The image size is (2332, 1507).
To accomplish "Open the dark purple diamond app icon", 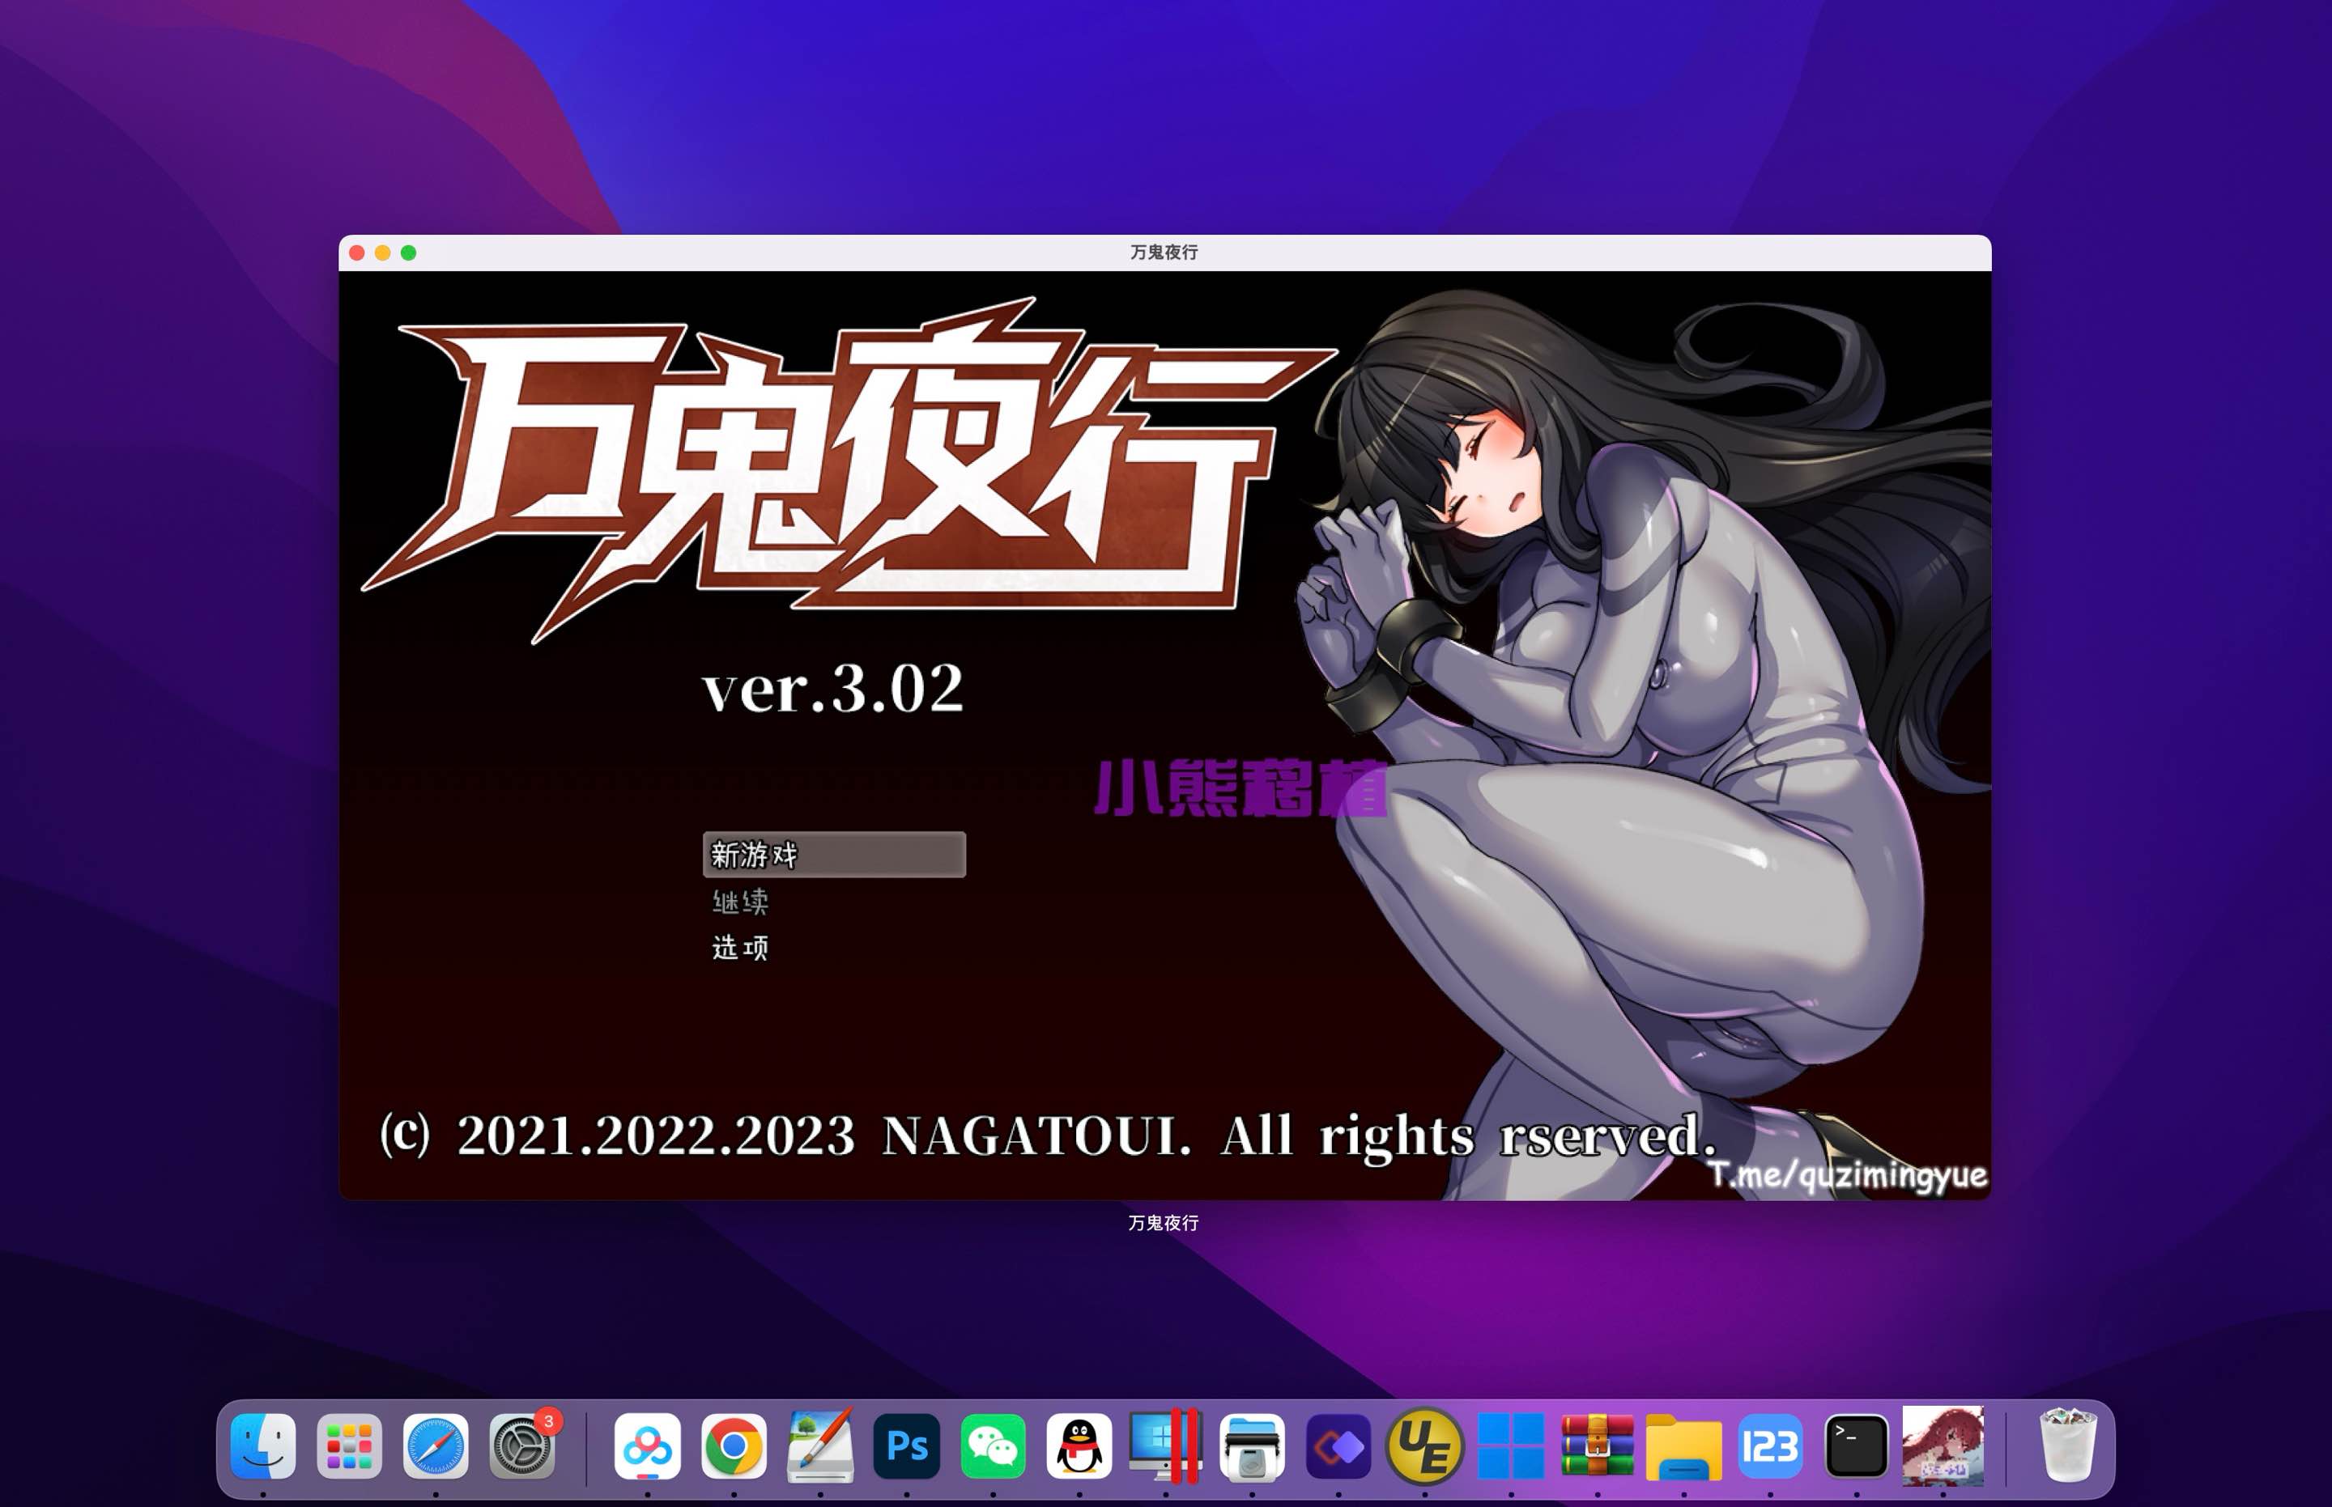I will tap(1338, 1445).
